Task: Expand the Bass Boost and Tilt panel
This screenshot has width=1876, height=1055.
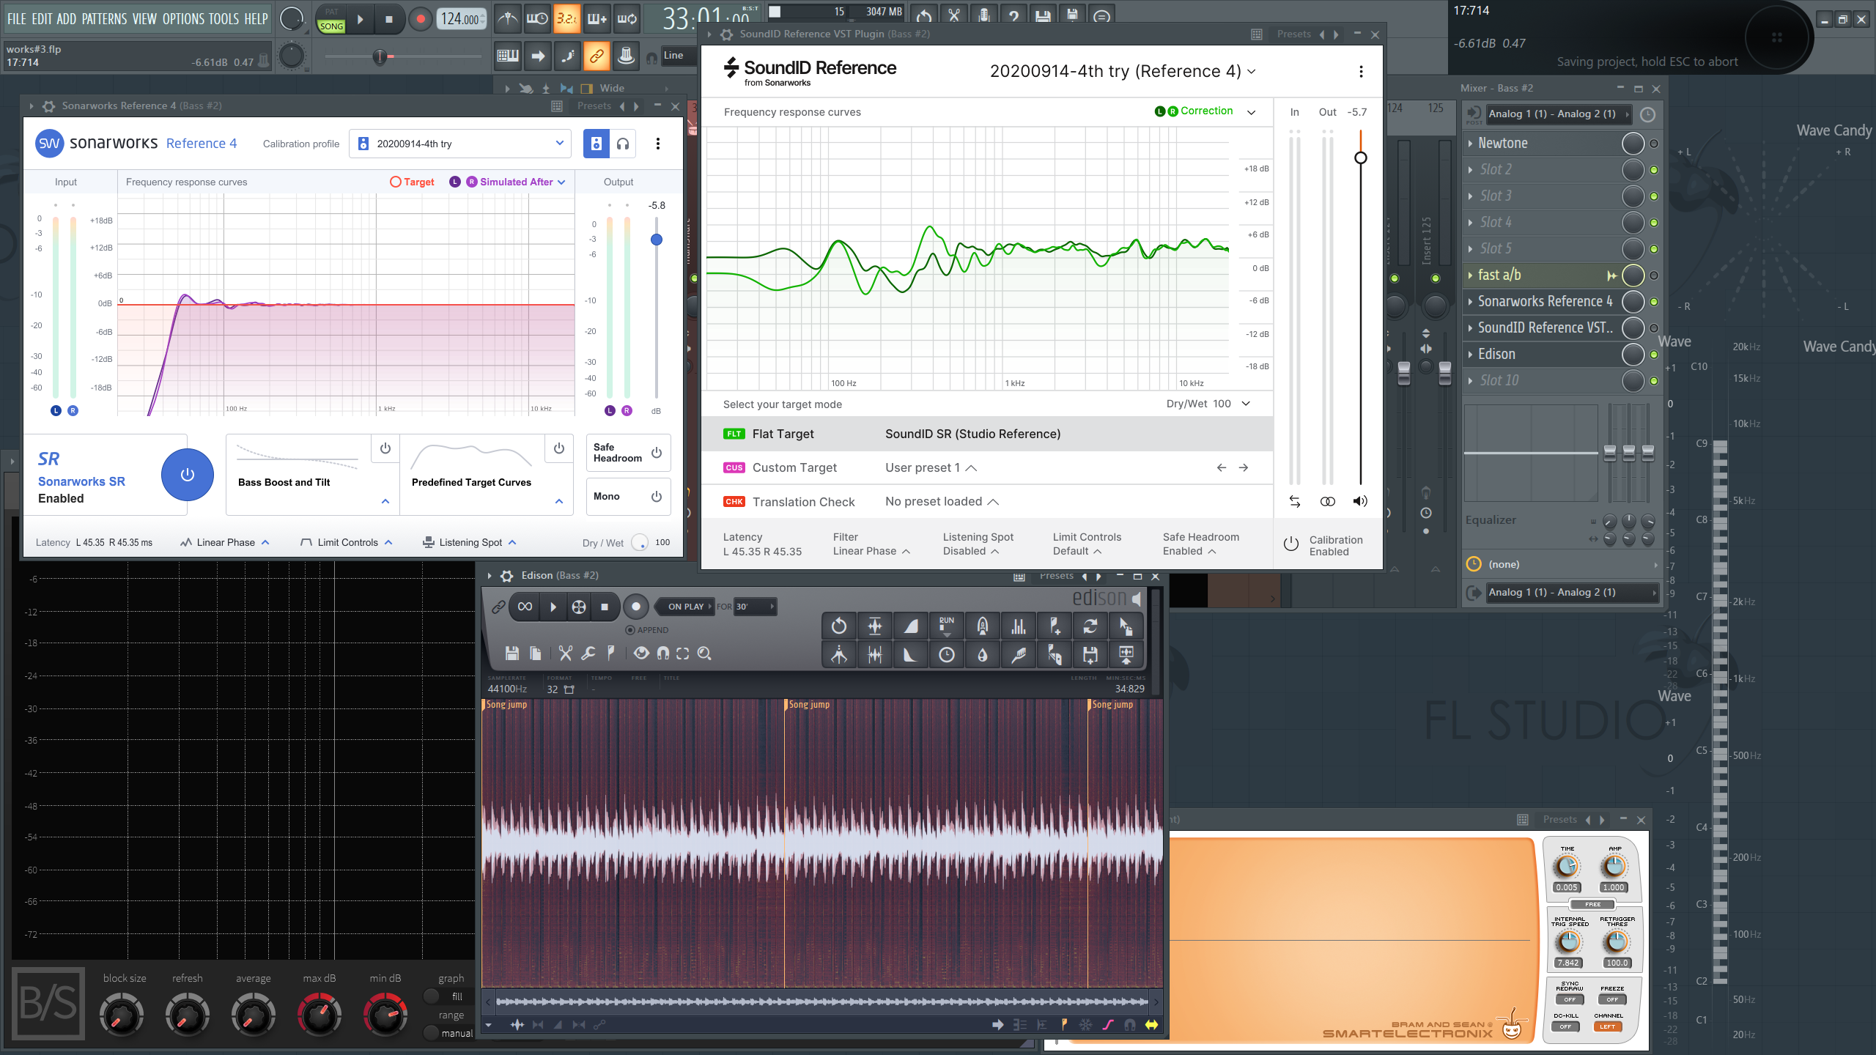Action: click(385, 502)
